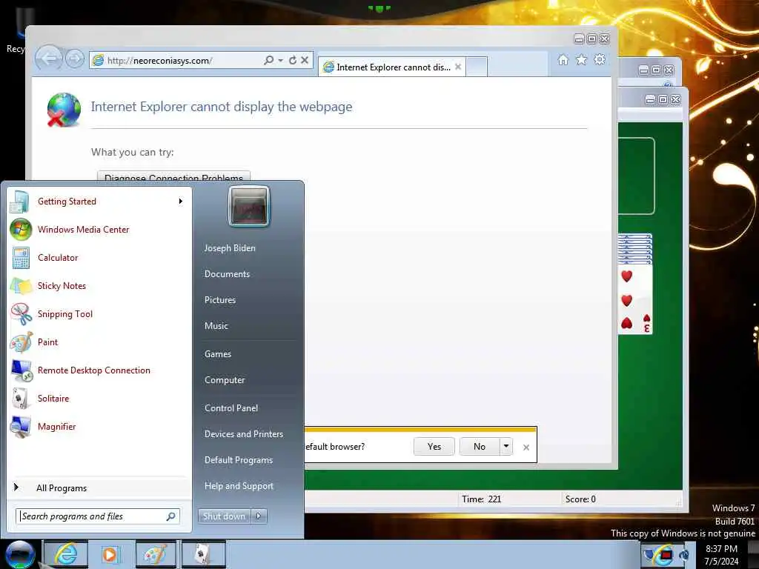
Task: Stop loading with the address bar X
Action: 305,60
